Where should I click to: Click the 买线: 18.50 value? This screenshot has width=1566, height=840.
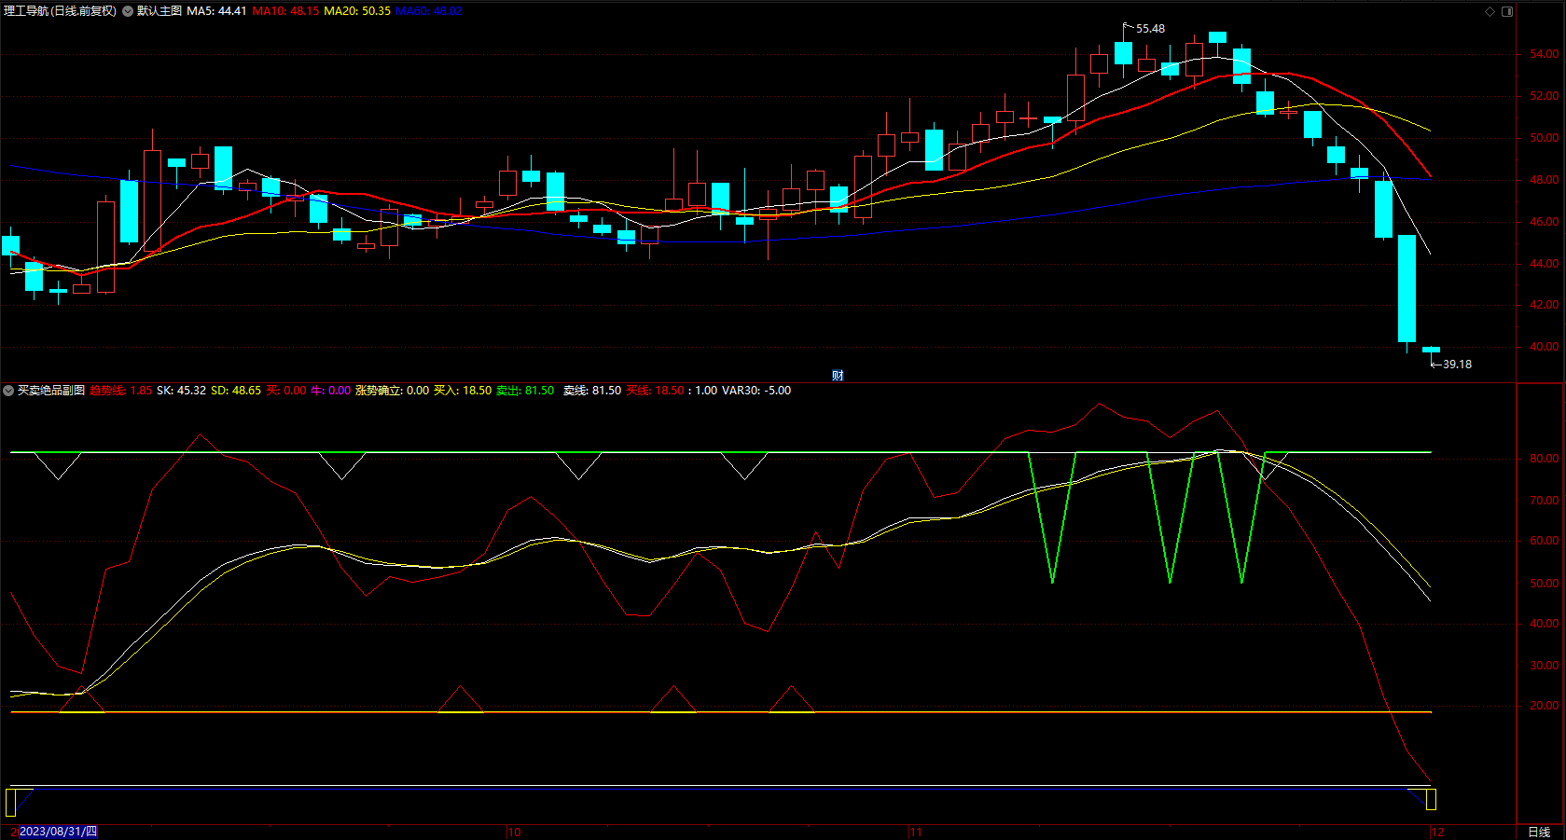[655, 391]
